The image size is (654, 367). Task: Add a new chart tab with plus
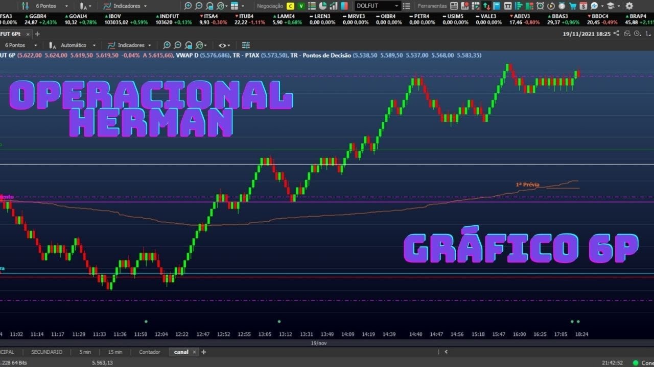click(x=37, y=34)
